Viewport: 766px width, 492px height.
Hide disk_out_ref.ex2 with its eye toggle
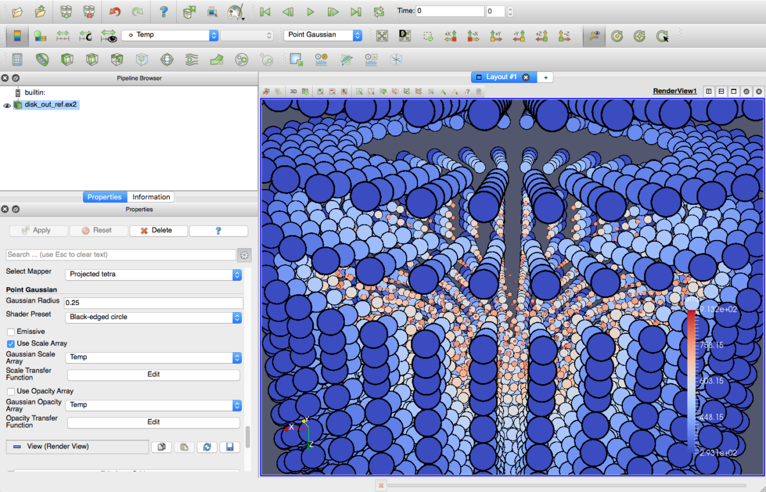coord(6,105)
